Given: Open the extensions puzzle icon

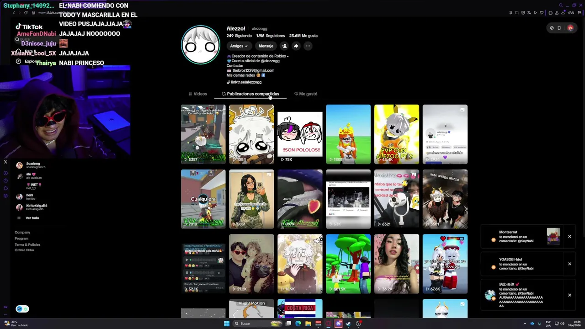Looking at the screenshot, I should click(550, 13).
